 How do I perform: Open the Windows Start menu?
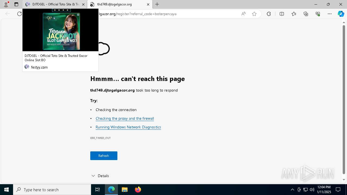[7, 190]
